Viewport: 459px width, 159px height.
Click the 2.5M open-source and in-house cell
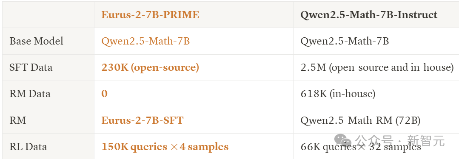click(377, 67)
